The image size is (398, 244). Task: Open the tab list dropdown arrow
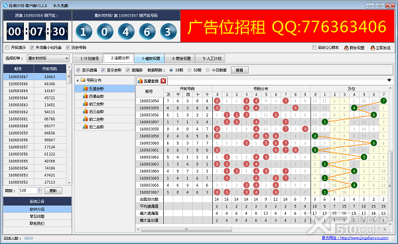click(389, 80)
